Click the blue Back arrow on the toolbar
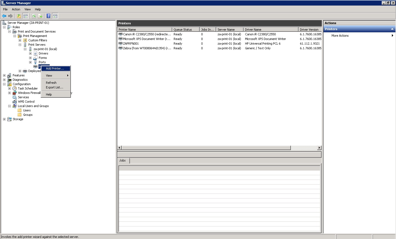 (x=4, y=16)
